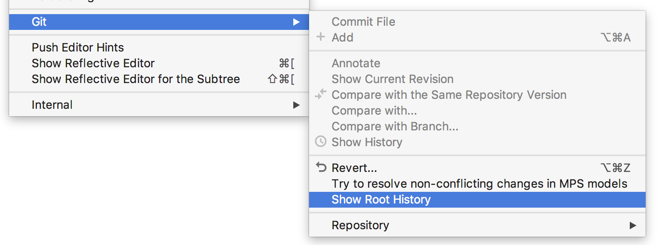The height and width of the screenshot is (245, 668).
Task: Expand the Internal submenu arrow
Action: 296,105
